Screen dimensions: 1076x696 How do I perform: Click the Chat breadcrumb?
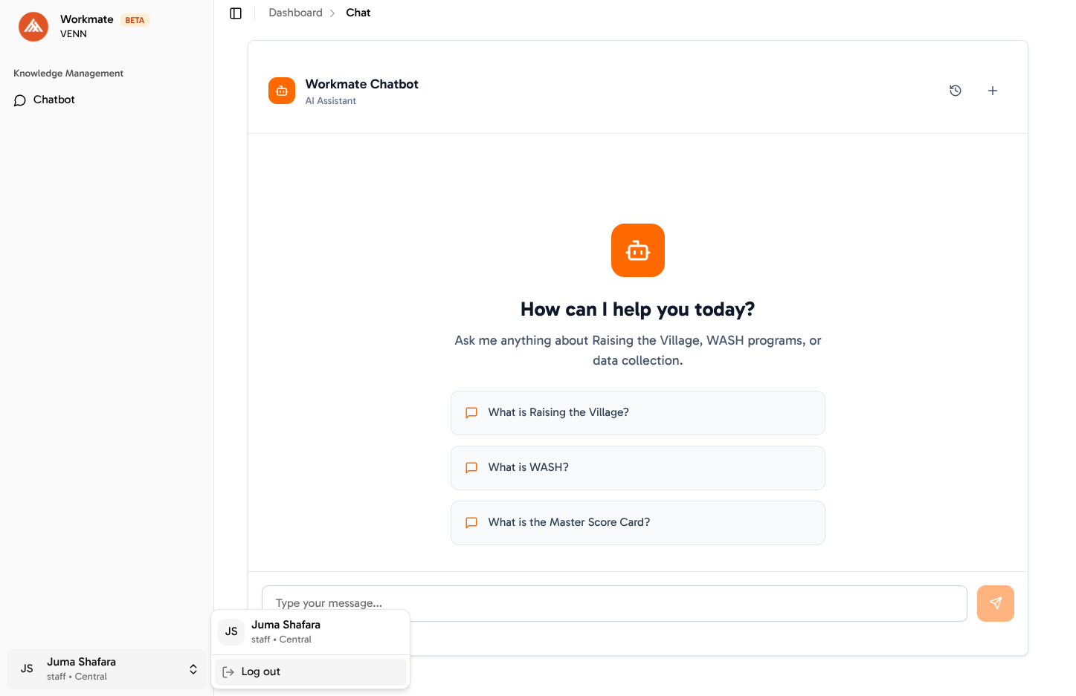(358, 13)
